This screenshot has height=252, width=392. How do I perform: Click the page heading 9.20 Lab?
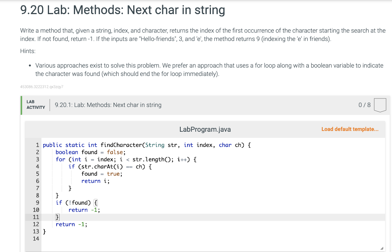pos(122,10)
